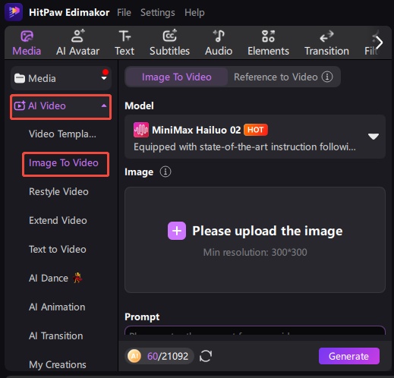
Task: Open AI Dance option
Action: (x=55, y=278)
